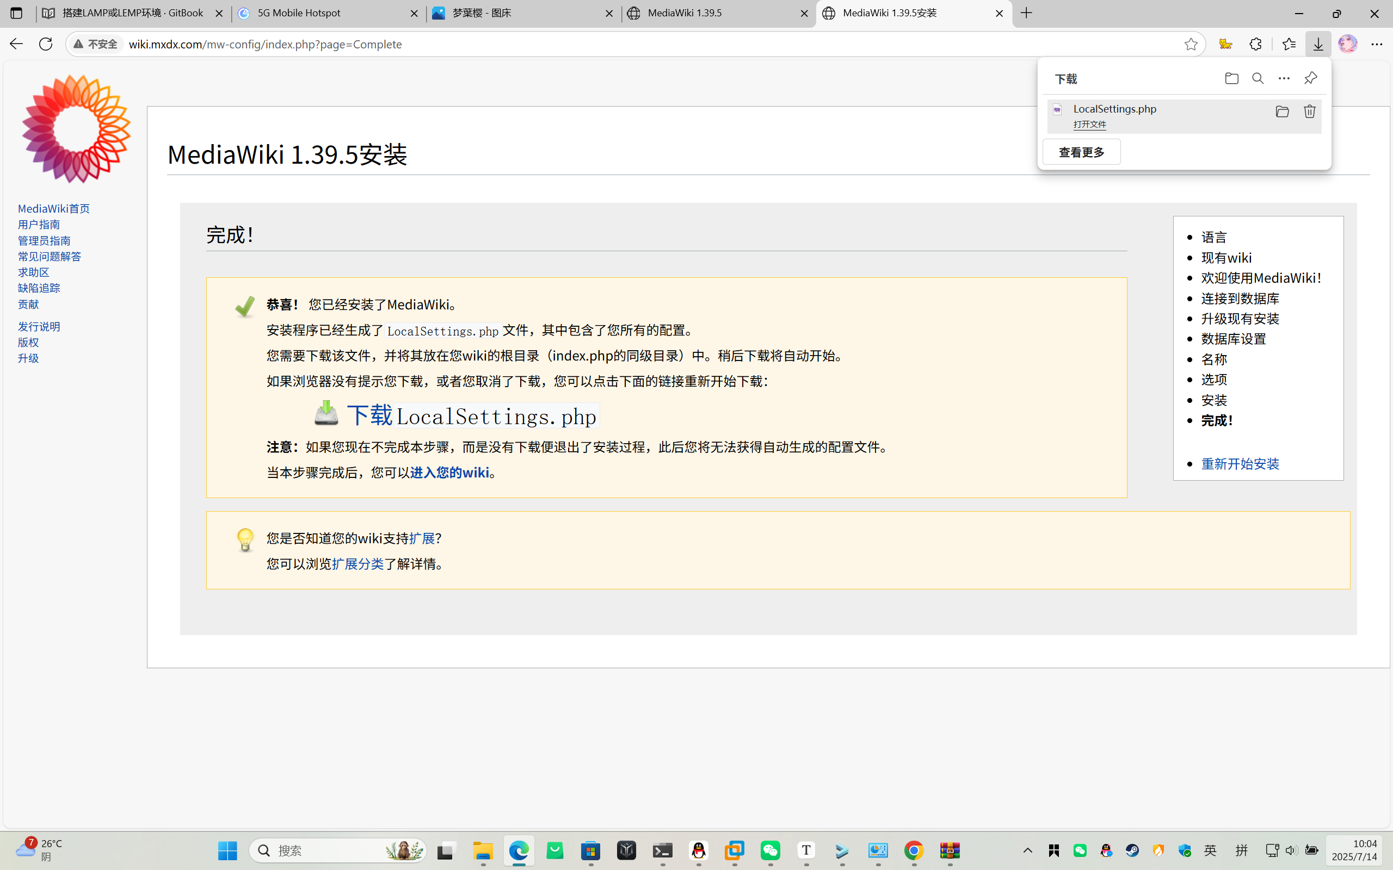Open a new browser tab
Viewport: 1393px width, 870px height.
1026,13
